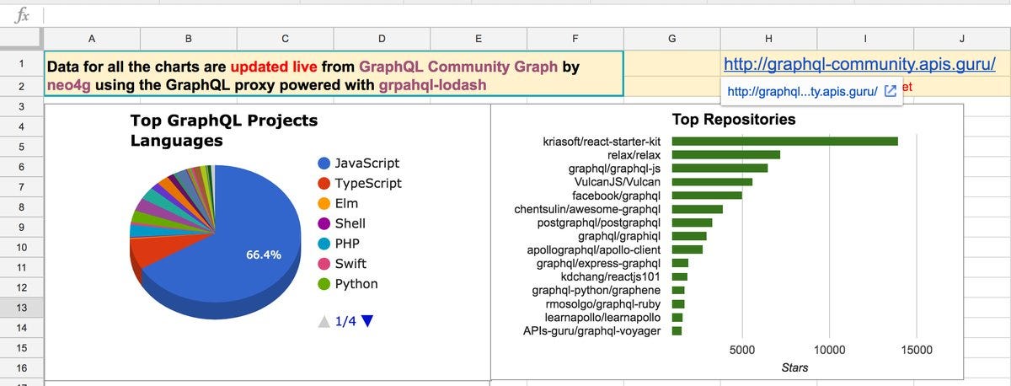This screenshot has width=1011, height=386.
Task: Click the relax/relax bar in chart
Action: [725, 154]
